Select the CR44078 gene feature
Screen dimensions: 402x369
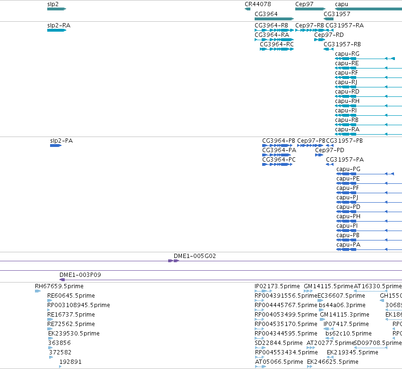click(x=248, y=9)
